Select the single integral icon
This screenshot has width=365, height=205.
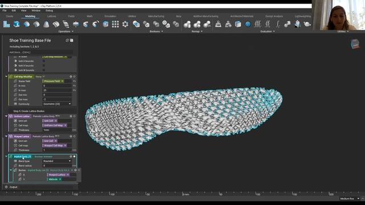tap(278, 24)
